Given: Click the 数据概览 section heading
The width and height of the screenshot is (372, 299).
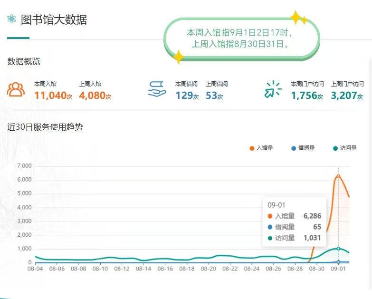Looking at the screenshot, I should click(24, 61).
